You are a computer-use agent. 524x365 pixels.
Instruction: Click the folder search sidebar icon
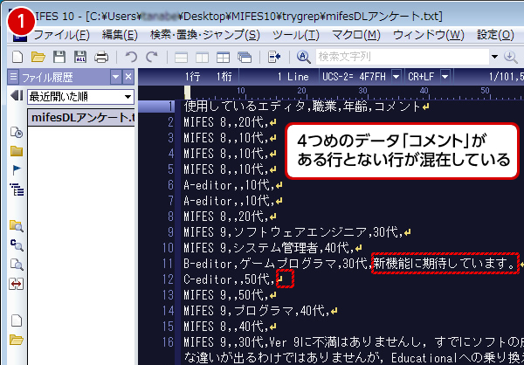15,226
